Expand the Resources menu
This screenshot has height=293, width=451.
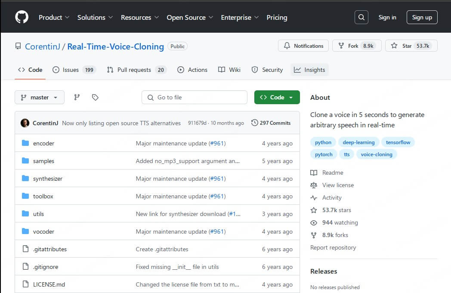pos(140,18)
